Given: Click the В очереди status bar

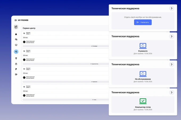Looking at the screenshot, I should point(66,46).
